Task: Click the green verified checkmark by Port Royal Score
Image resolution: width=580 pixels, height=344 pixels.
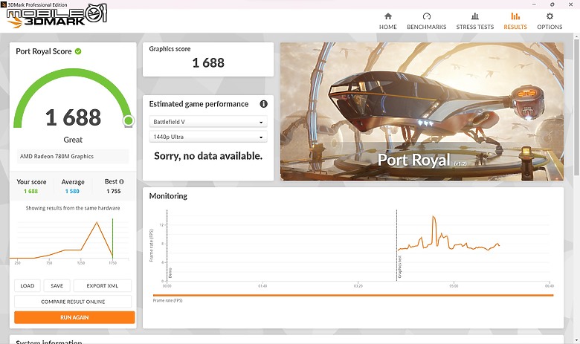Action: coord(78,51)
